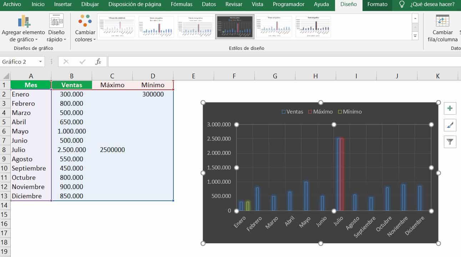The width and height of the screenshot is (461, 257).
Task: Switch to the Formato tab
Action: point(378,4)
